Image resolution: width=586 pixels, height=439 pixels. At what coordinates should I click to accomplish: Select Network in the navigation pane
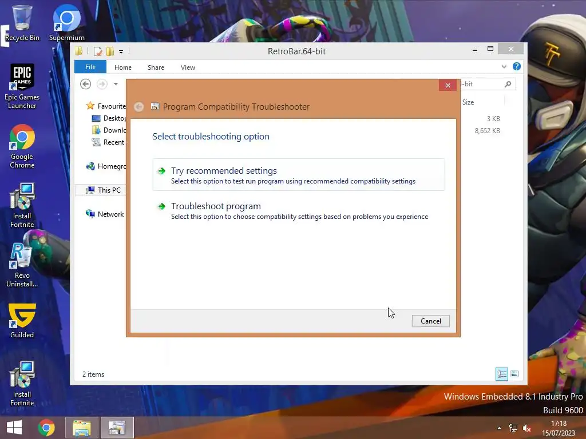click(x=105, y=214)
